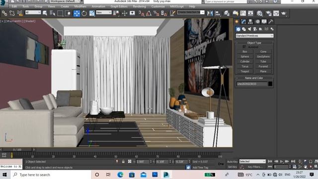The height and width of the screenshot is (179, 318).
Task: Click the 0 / 100 time slider
Action: click(x=17, y=150)
